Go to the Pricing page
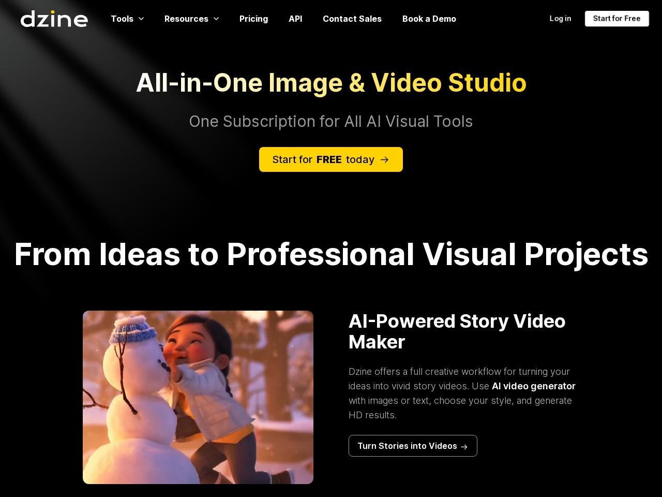662x497 pixels. pos(253,19)
